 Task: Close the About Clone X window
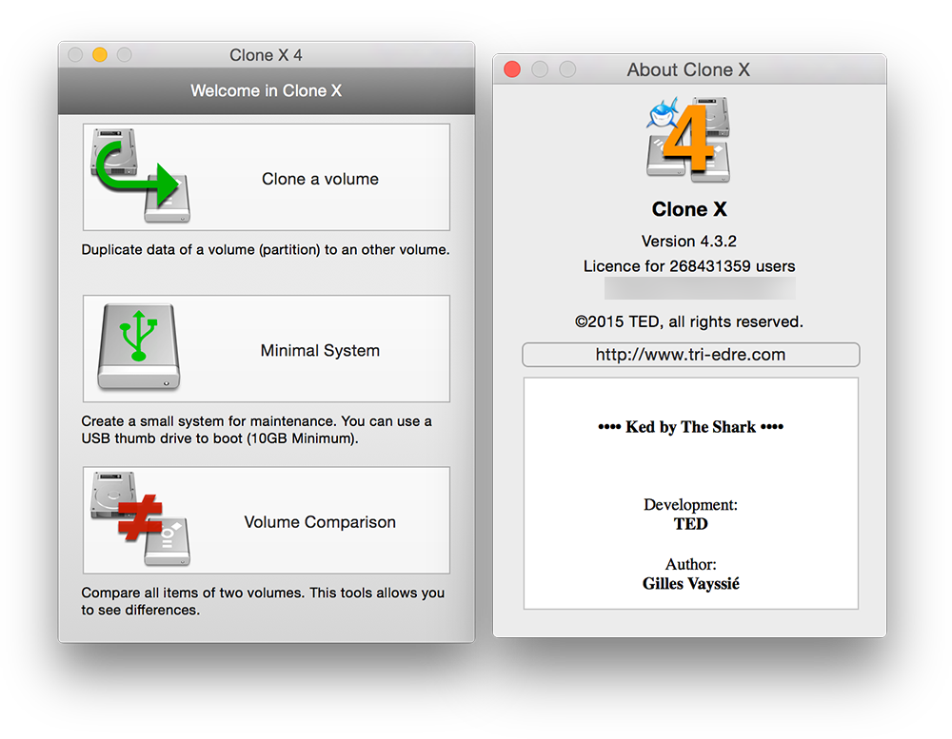[512, 69]
